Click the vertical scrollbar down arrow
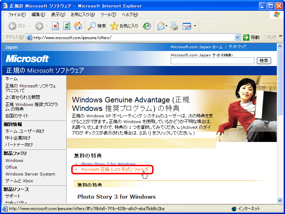The width and height of the screenshot is (285, 214). (x=280, y=200)
